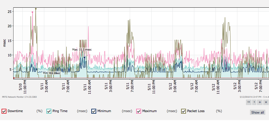Click the olive peak marker dot near 26 msec
Screen dimensions: 269x121
pyautogui.click(x=36, y=9)
